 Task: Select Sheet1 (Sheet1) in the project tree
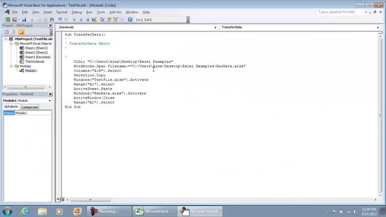(36, 48)
